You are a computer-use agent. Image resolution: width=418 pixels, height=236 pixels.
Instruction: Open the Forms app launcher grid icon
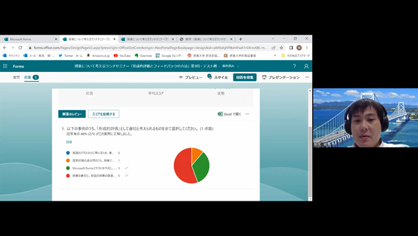(5, 66)
